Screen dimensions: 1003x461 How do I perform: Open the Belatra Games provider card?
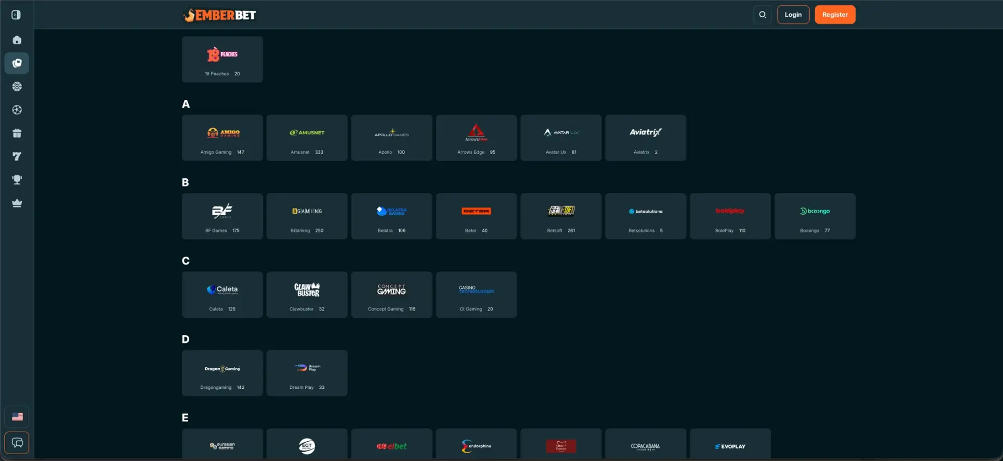(x=391, y=216)
